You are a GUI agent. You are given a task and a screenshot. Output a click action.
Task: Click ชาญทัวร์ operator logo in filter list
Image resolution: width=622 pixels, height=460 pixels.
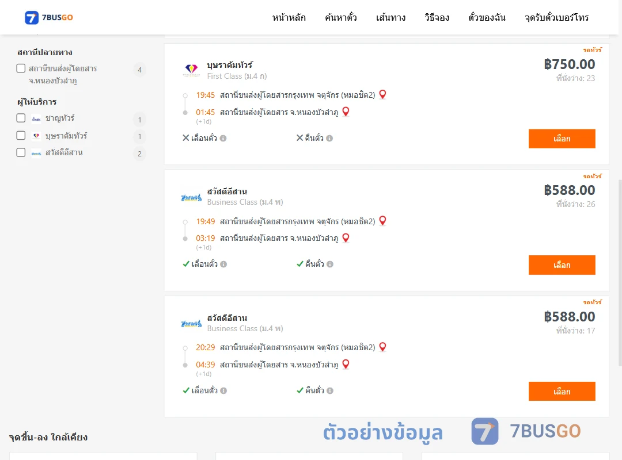click(36, 118)
